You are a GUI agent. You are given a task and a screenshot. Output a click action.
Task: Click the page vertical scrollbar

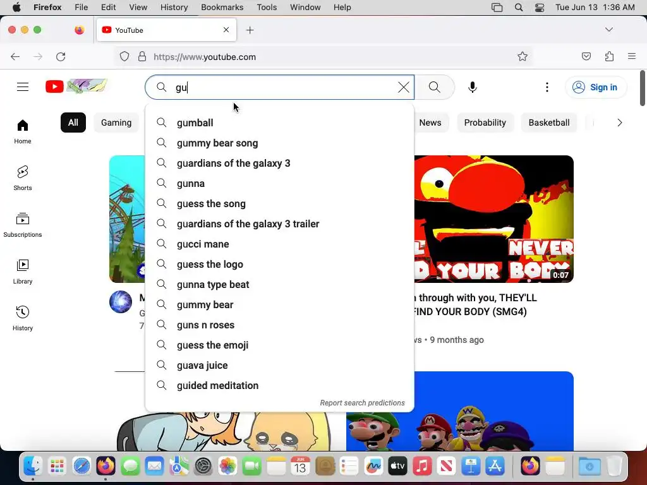(x=643, y=88)
